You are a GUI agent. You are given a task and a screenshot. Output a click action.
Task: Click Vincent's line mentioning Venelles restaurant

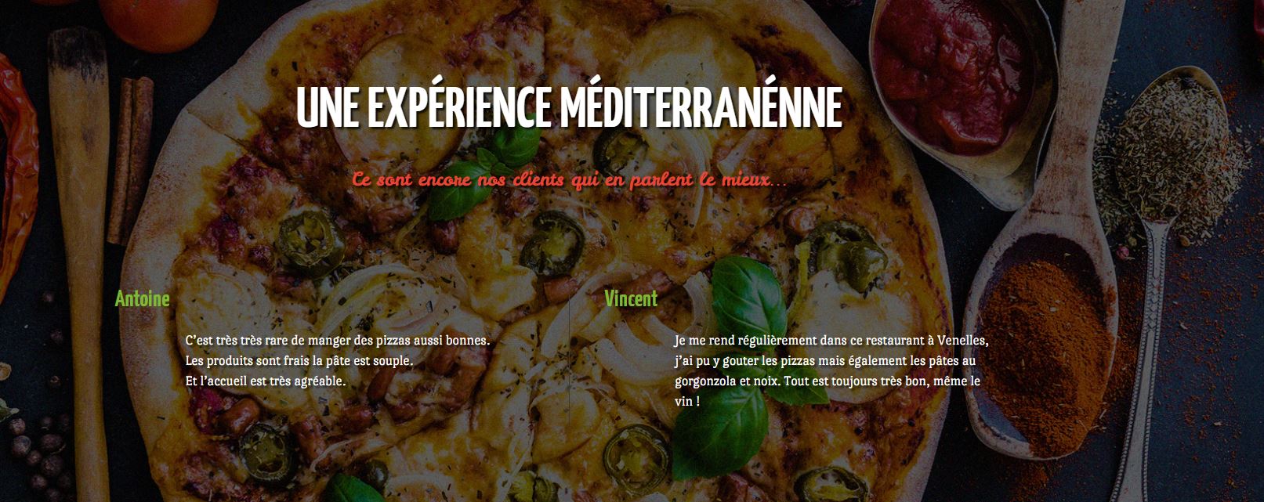(x=831, y=341)
